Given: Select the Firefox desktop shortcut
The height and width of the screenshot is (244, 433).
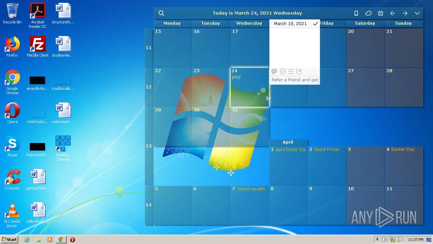Looking at the screenshot, I should (x=12, y=47).
